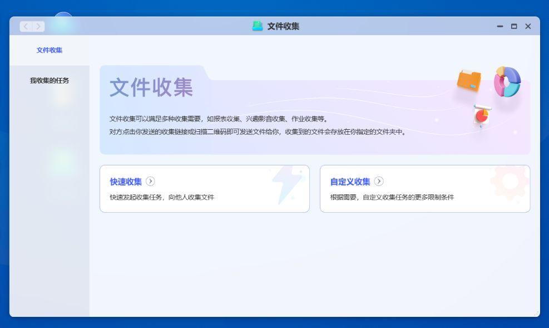Viewport: 549px width, 328px height.
Task: Switch to the 文件收集 sidebar tab
Action: click(x=50, y=50)
